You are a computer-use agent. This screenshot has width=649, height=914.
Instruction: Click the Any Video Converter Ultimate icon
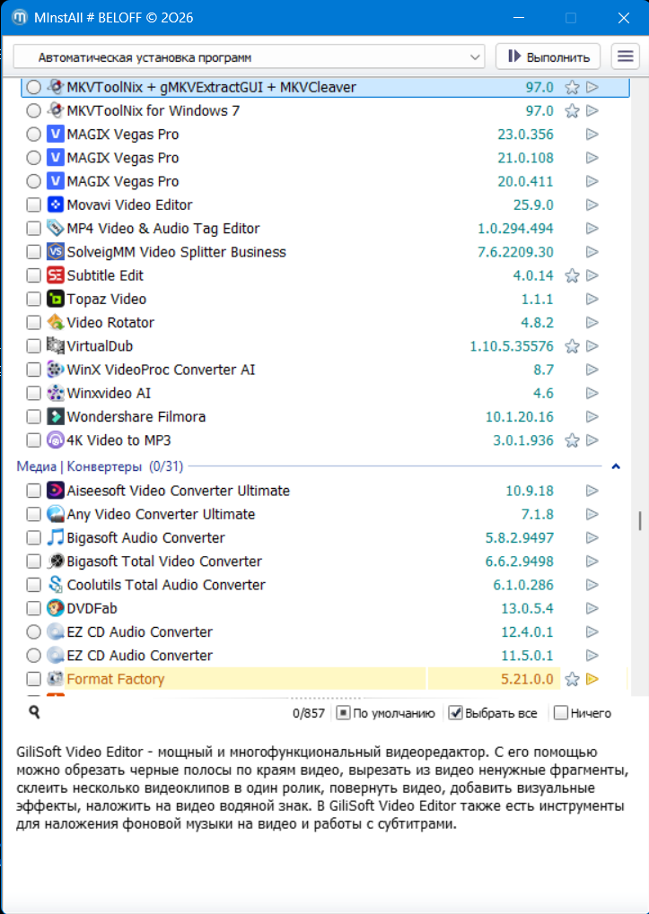pyautogui.click(x=55, y=514)
